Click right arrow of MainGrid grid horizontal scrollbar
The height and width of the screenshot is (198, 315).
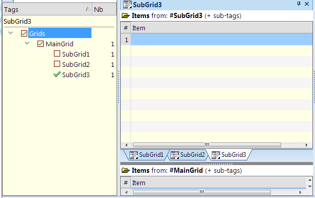pos(300,192)
